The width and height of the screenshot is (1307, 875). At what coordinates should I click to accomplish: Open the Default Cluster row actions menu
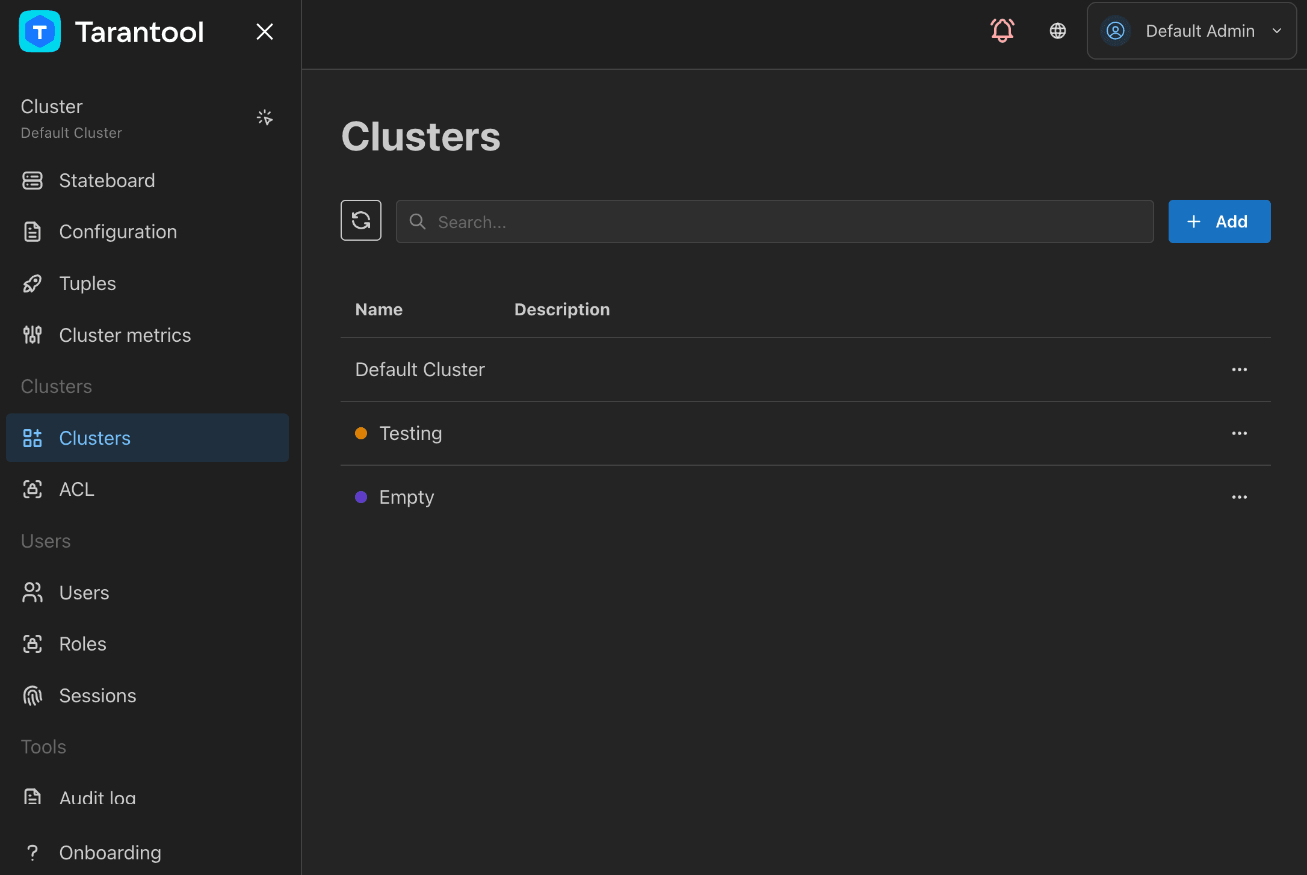tap(1239, 369)
